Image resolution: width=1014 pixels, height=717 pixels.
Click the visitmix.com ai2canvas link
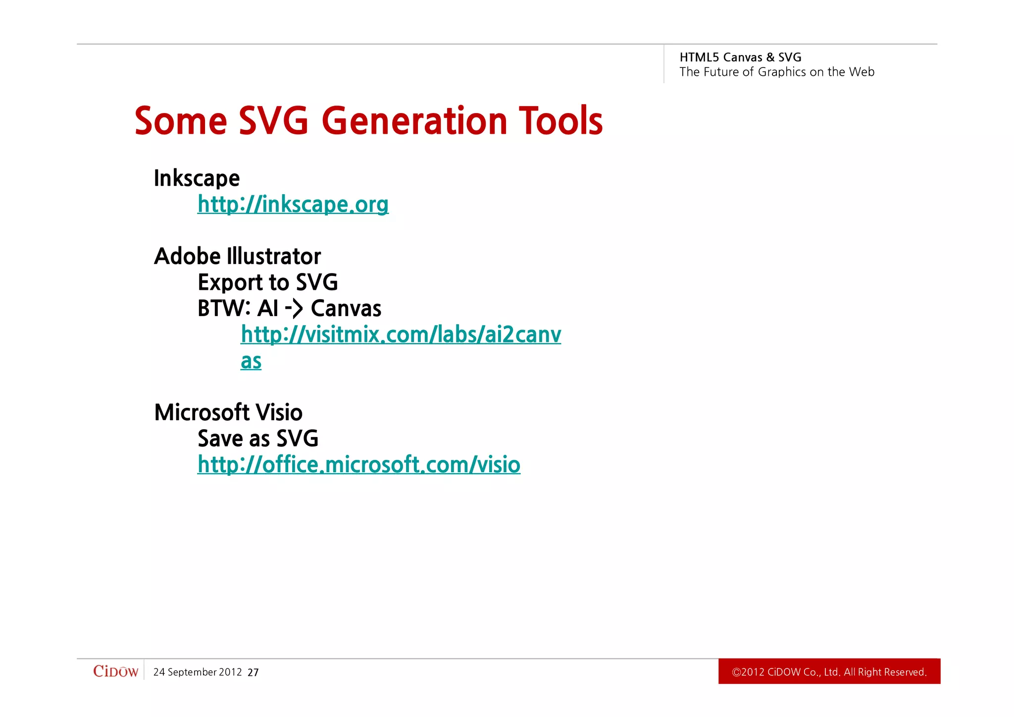coord(401,334)
